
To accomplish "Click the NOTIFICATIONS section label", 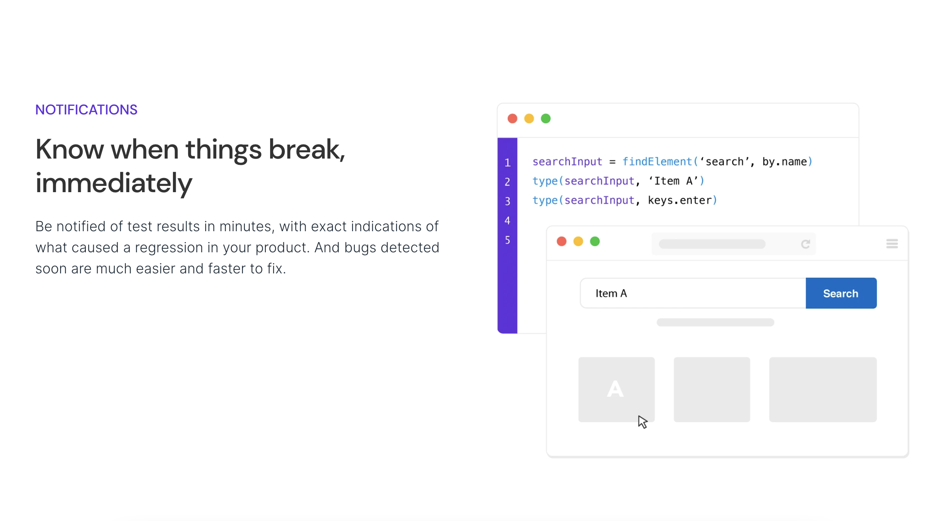I will (x=86, y=110).
